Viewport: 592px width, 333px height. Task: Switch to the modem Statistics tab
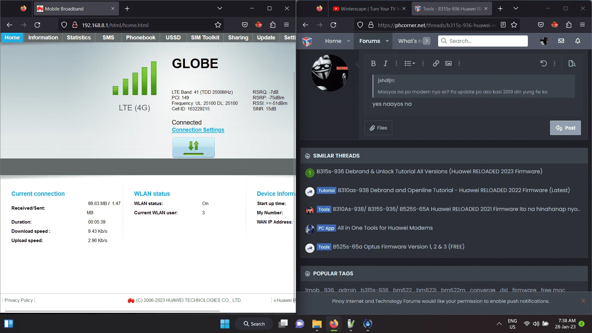[79, 38]
